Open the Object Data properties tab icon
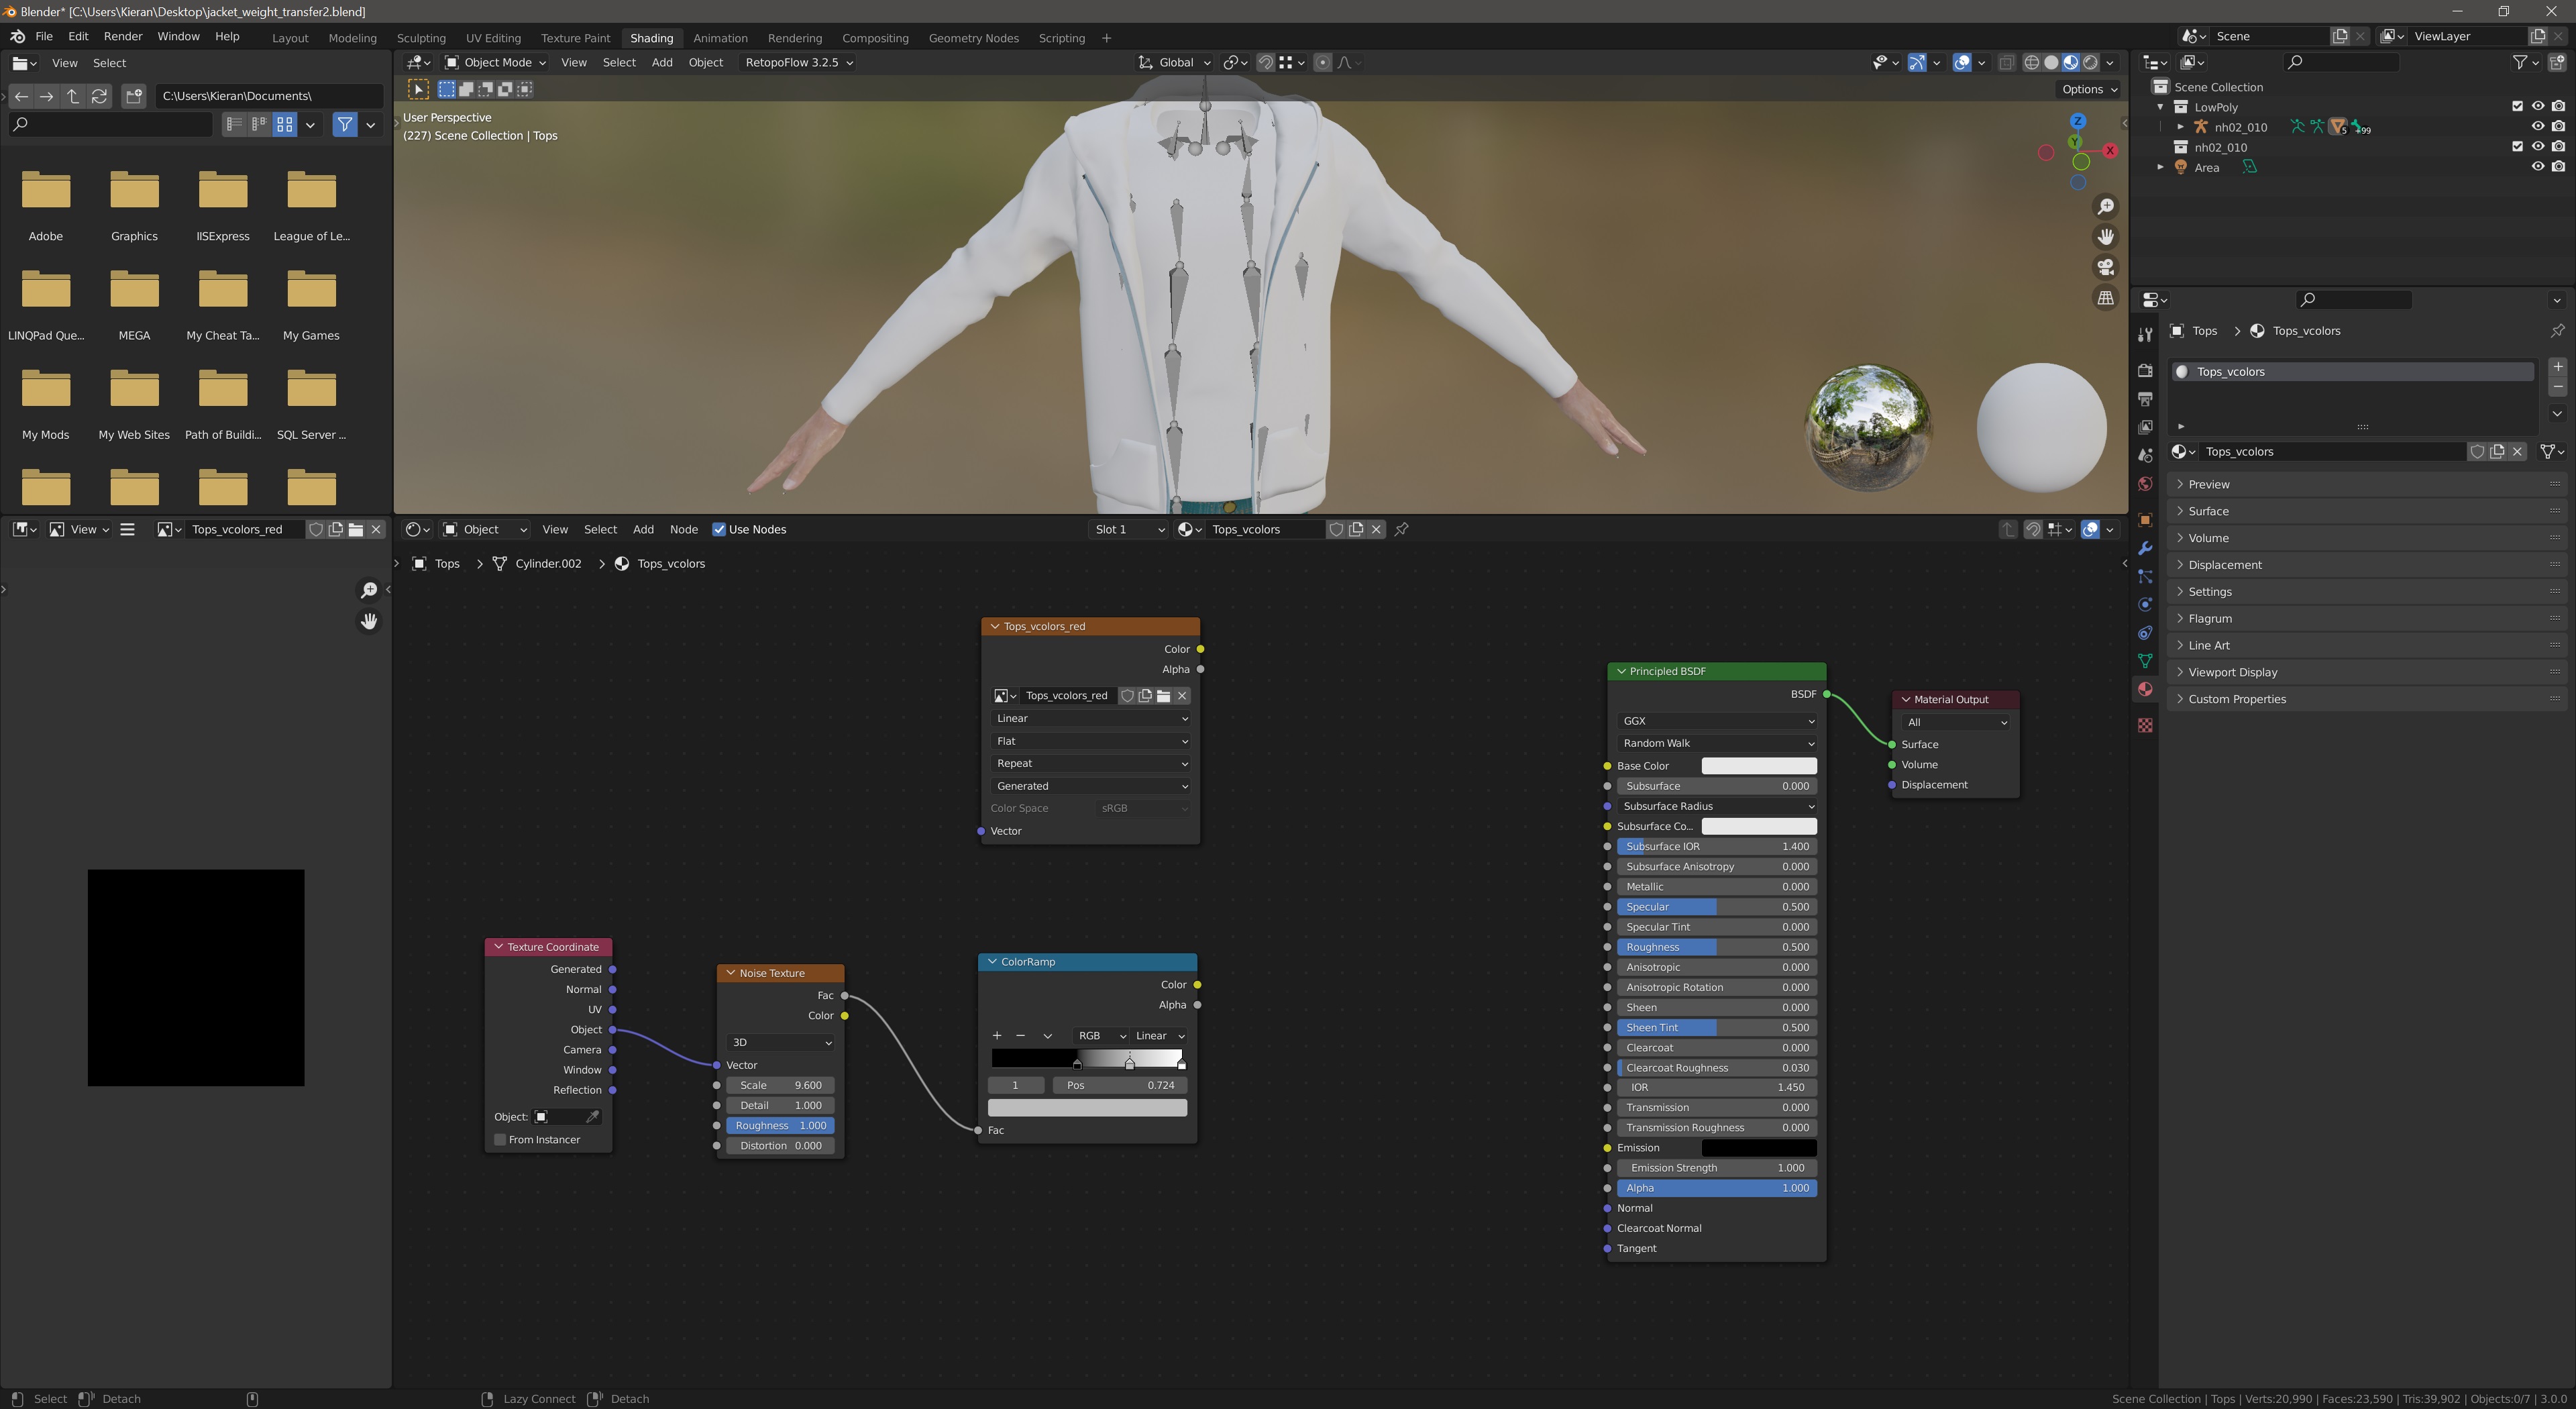2576x1409 pixels. (x=2145, y=661)
